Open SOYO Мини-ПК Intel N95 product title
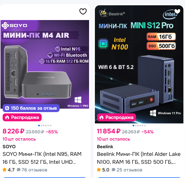The image size is (185, 178). pyautogui.click(x=42, y=157)
